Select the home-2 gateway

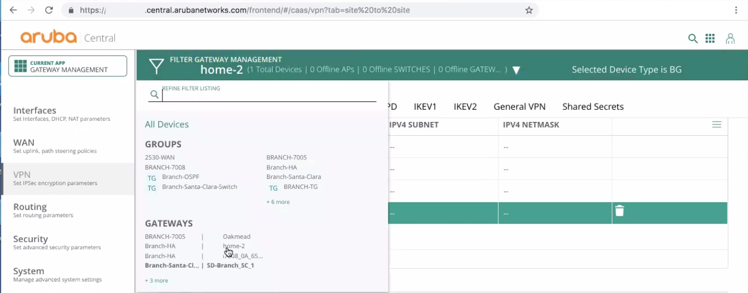coord(234,246)
